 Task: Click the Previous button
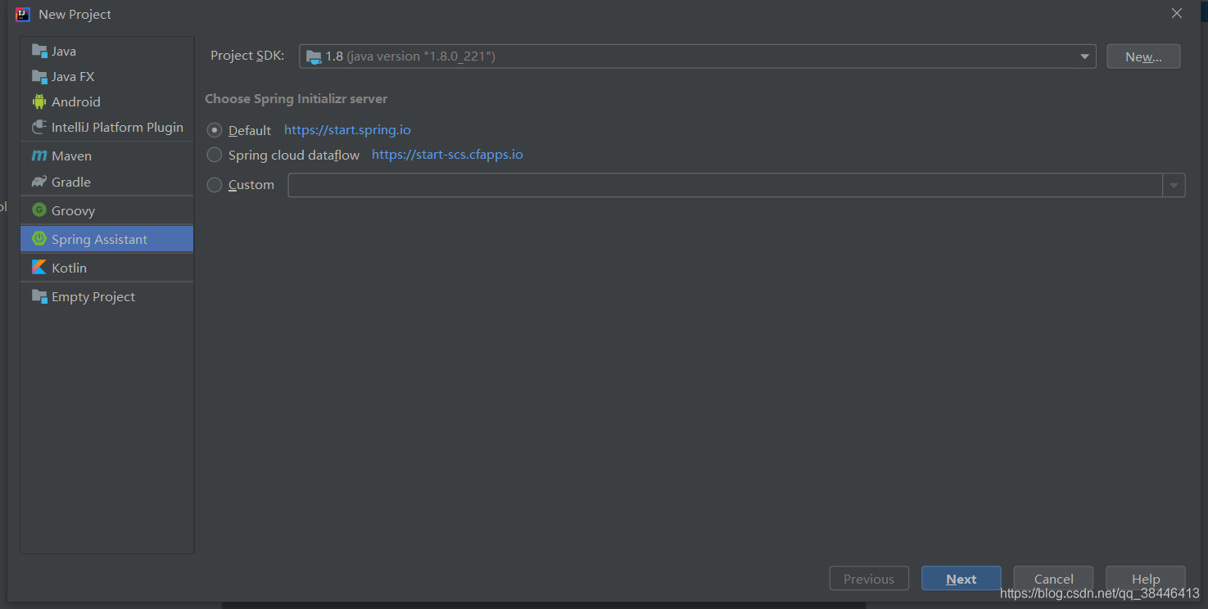coord(869,579)
